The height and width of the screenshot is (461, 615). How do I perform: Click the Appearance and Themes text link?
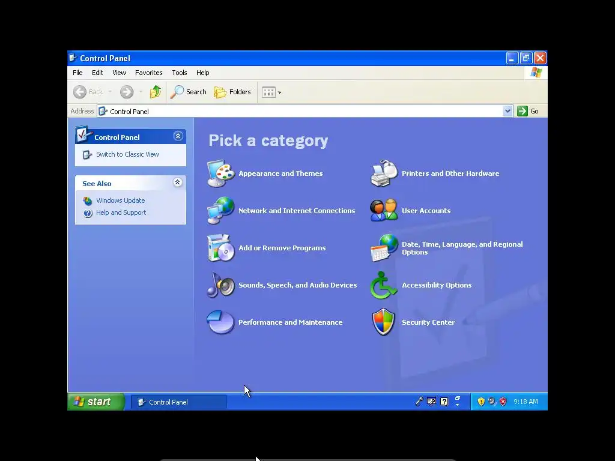(280, 173)
